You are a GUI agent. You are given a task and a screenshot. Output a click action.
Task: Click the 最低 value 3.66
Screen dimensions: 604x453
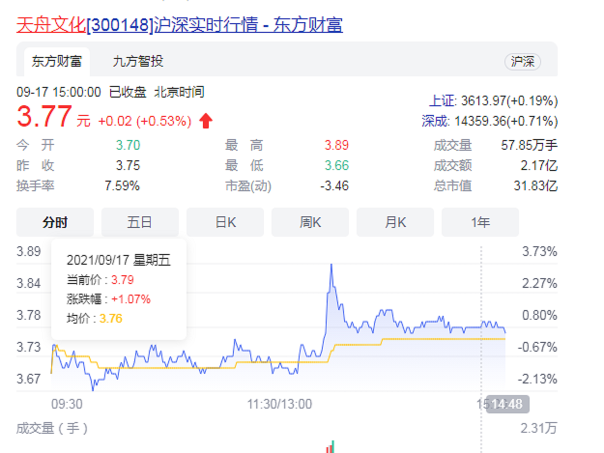coord(336,166)
